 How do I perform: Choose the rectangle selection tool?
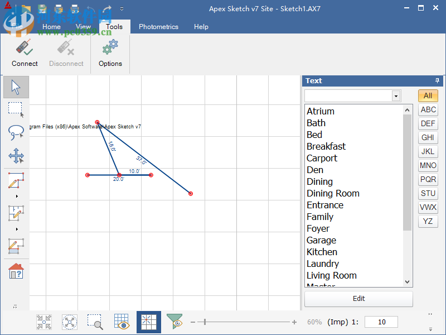[x=16, y=109]
